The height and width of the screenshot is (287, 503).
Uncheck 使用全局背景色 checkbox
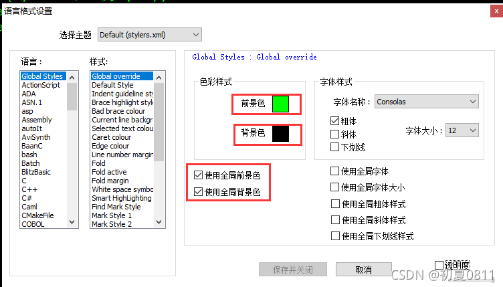click(198, 192)
